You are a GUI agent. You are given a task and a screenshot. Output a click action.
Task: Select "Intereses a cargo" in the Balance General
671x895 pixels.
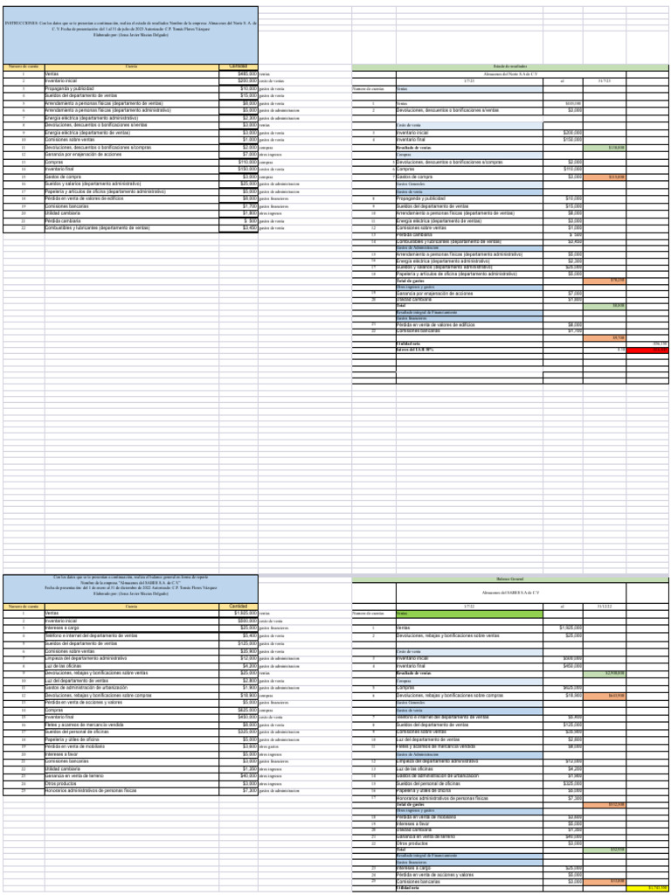point(413,868)
